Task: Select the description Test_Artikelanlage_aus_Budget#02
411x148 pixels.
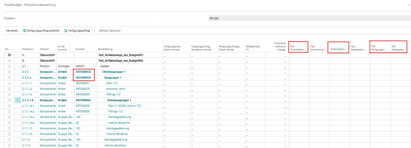Action: (121, 61)
